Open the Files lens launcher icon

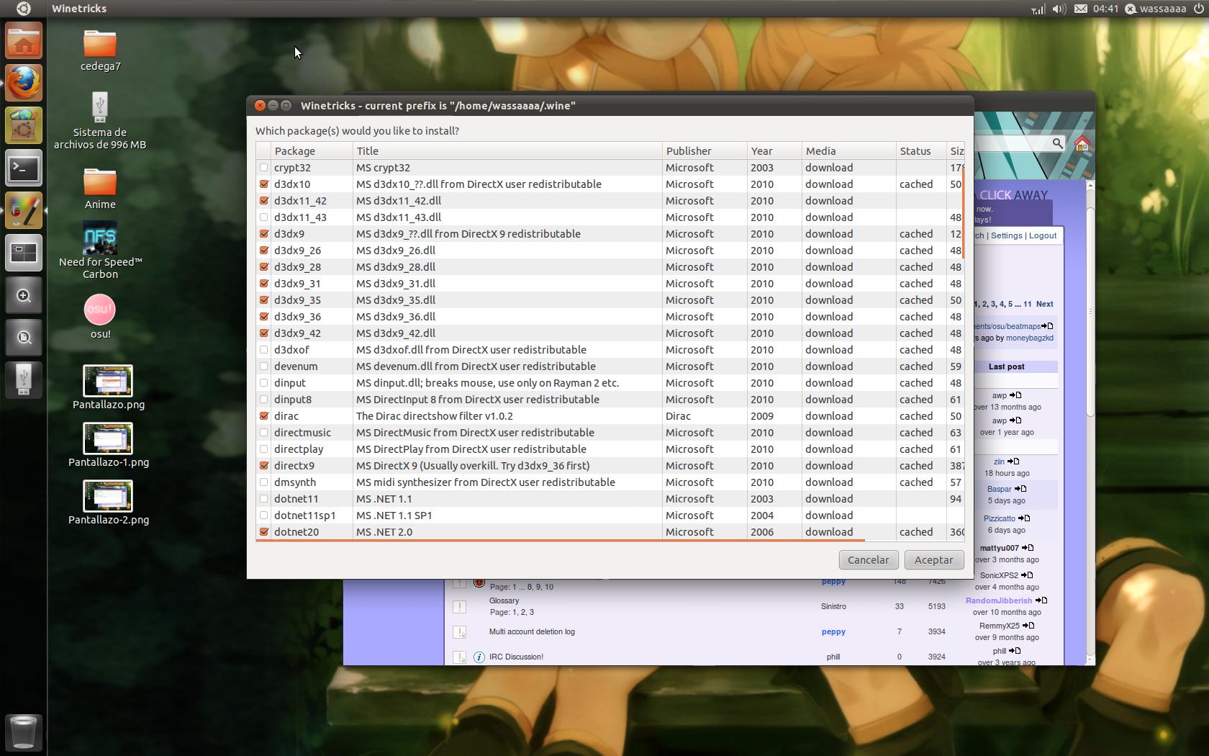(24, 337)
